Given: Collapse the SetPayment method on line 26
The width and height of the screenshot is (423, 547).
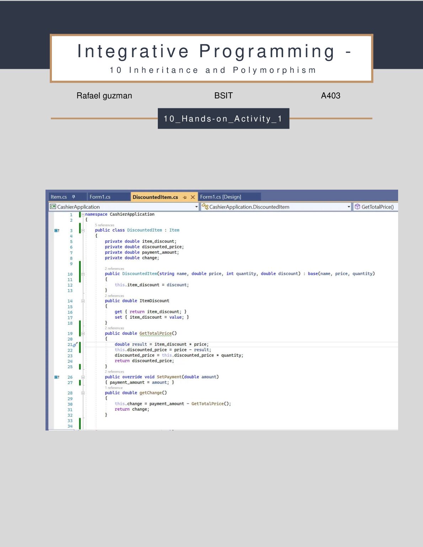Looking at the screenshot, I should pyautogui.click(x=83, y=377).
